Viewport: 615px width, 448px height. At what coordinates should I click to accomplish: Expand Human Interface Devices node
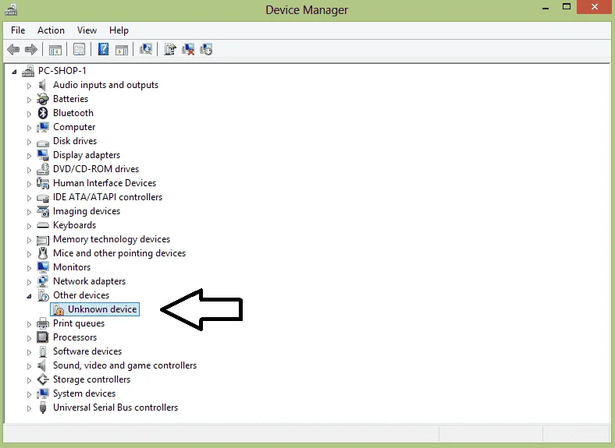coord(29,184)
